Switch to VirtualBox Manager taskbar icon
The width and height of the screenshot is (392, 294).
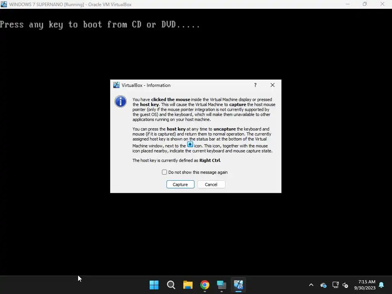pos(222,285)
